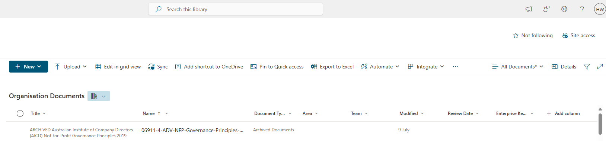Open the Title column header menu
Viewport: 606px width, 141px height.
pyautogui.click(x=38, y=113)
